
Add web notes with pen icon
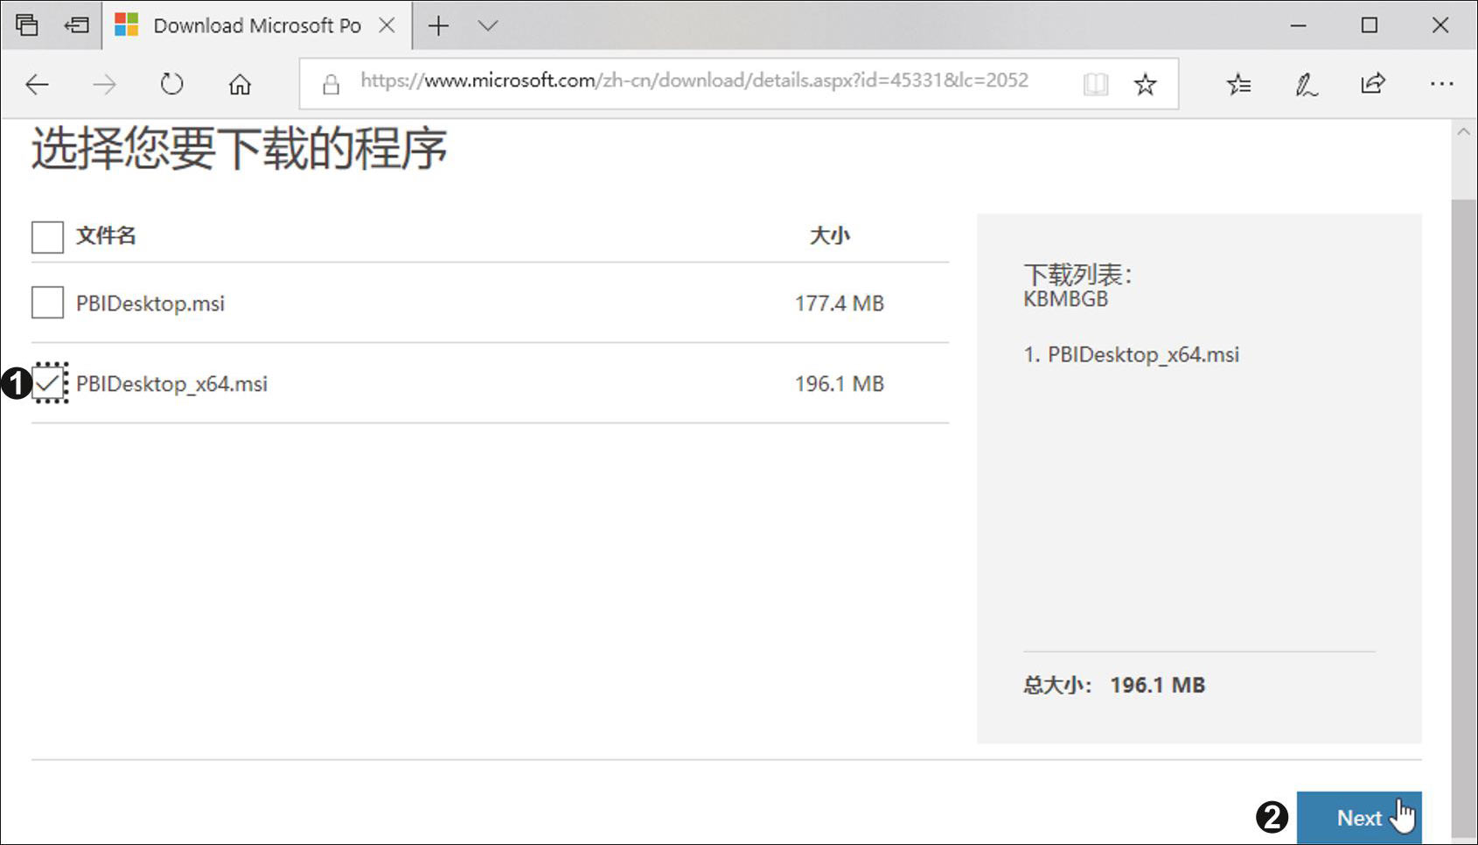click(1306, 84)
